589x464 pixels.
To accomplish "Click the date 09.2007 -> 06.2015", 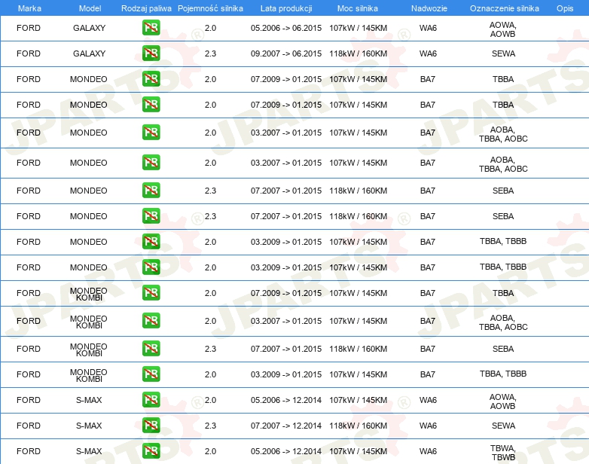I will tap(286, 53).
